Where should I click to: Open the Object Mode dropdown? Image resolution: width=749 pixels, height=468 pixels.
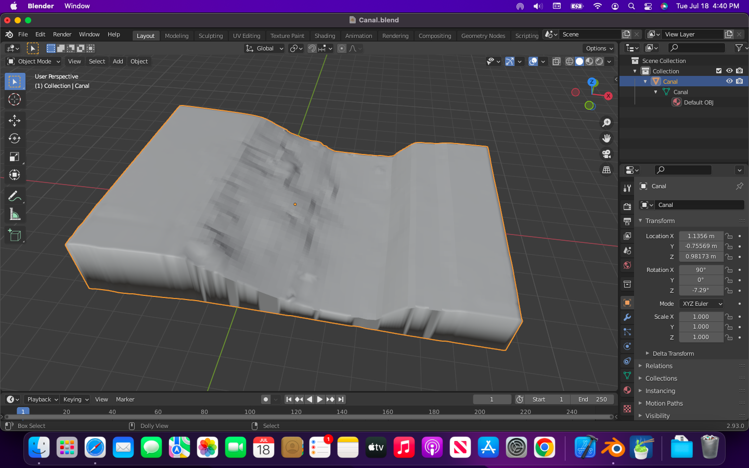(34, 61)
